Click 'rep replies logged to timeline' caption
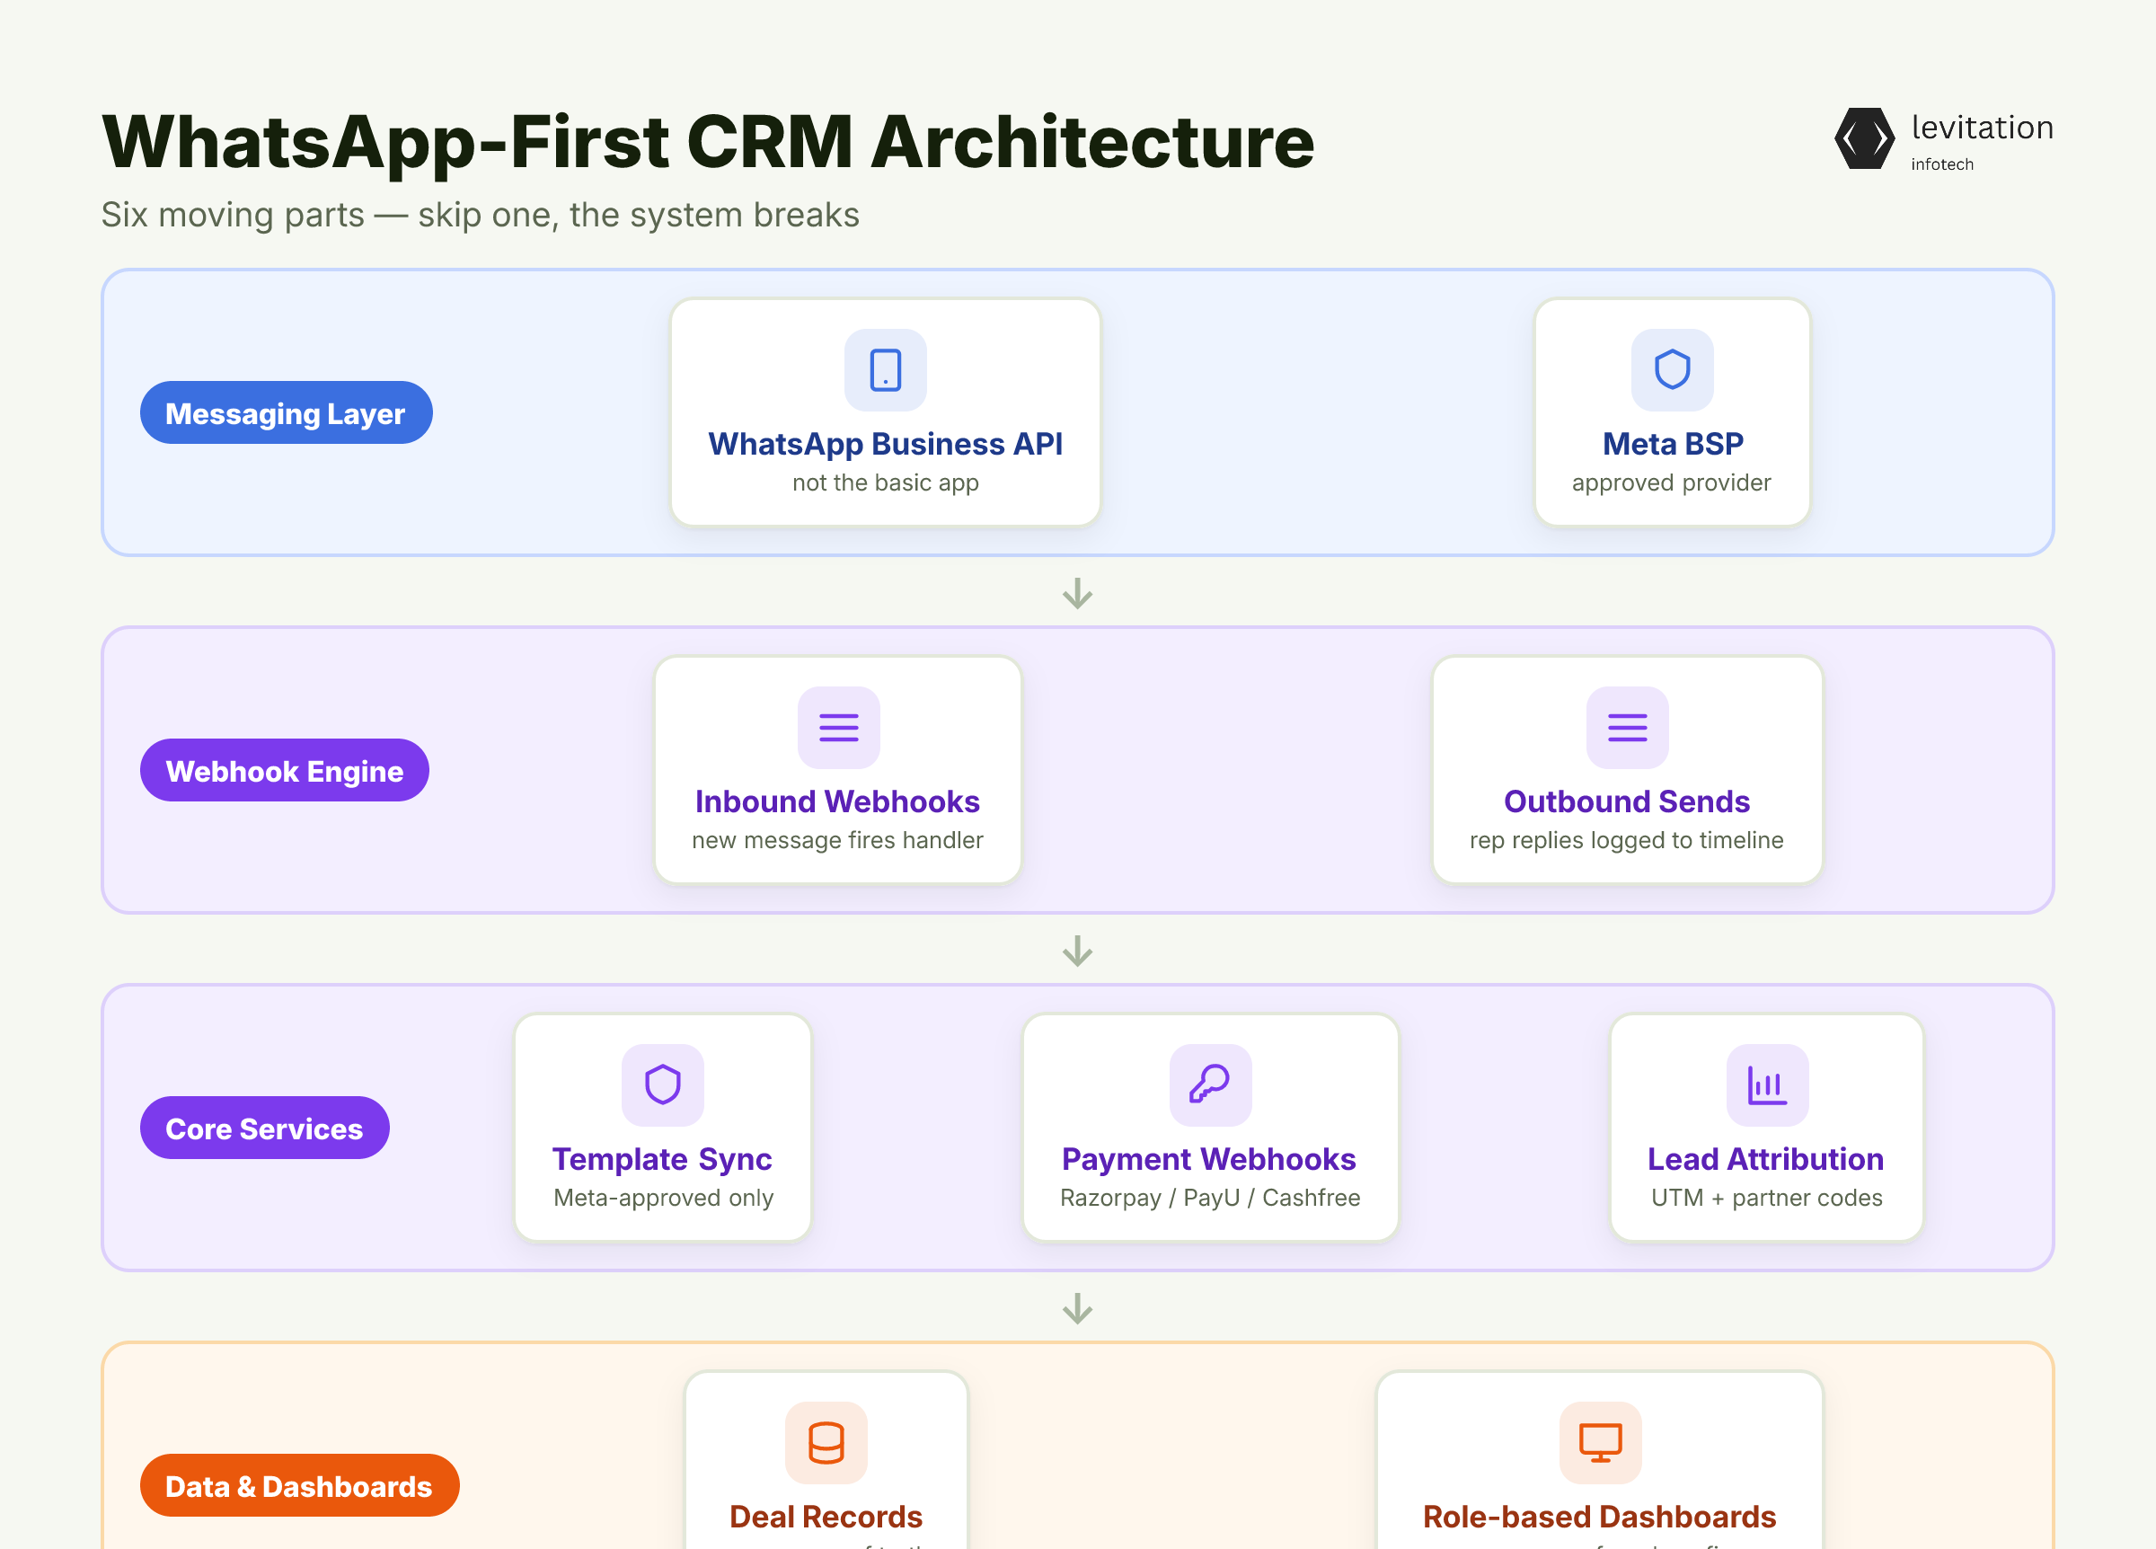 tap(1627, 841)
